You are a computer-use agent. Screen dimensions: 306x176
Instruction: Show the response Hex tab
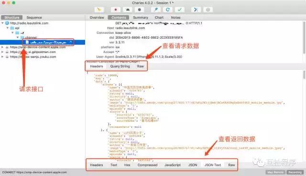(x=127, y=165)
